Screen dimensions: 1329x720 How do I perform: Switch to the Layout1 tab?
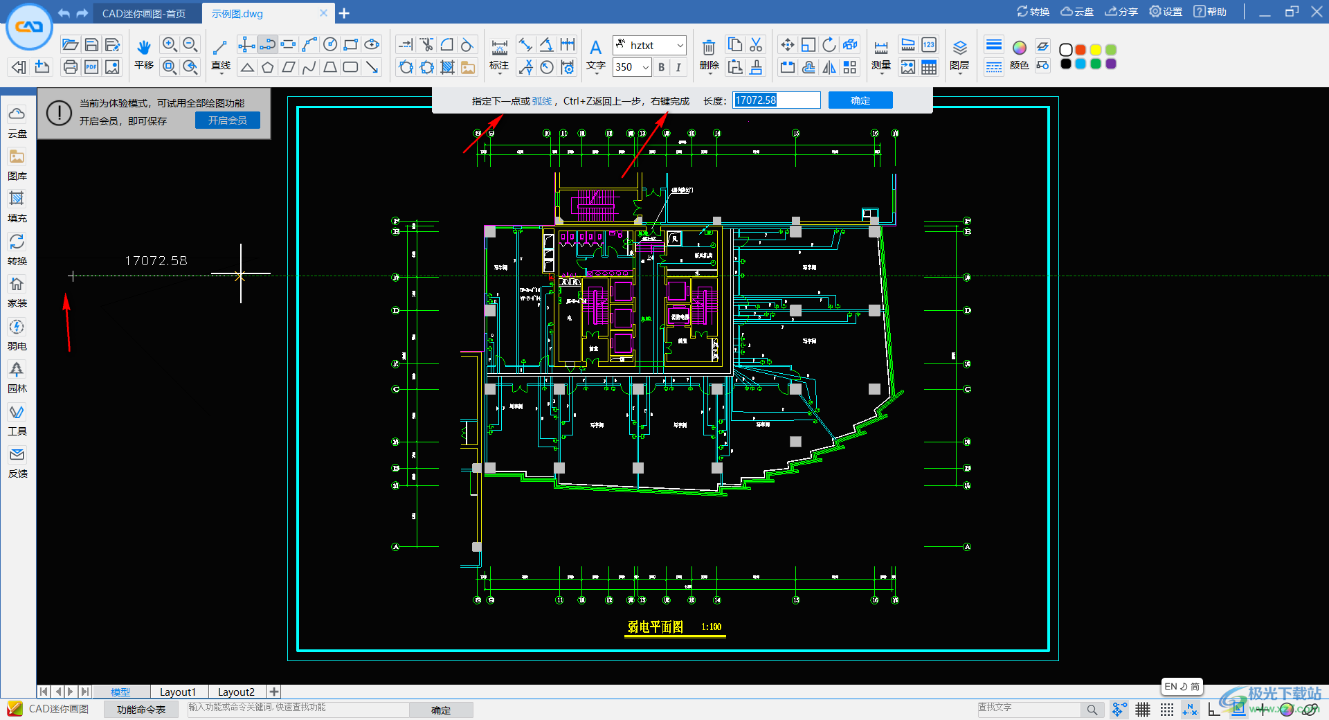178,692
